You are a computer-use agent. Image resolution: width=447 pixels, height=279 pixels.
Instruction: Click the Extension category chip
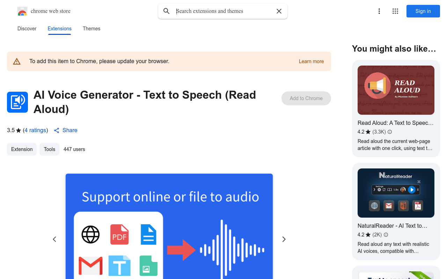22,149
